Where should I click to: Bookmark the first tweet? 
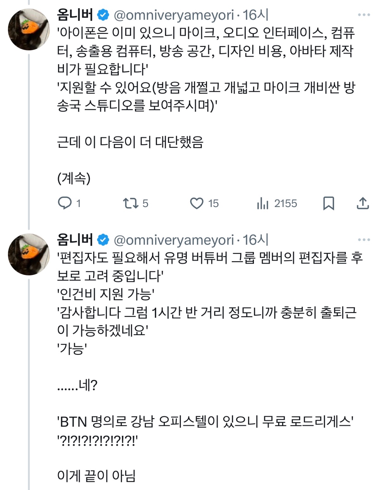329,203
